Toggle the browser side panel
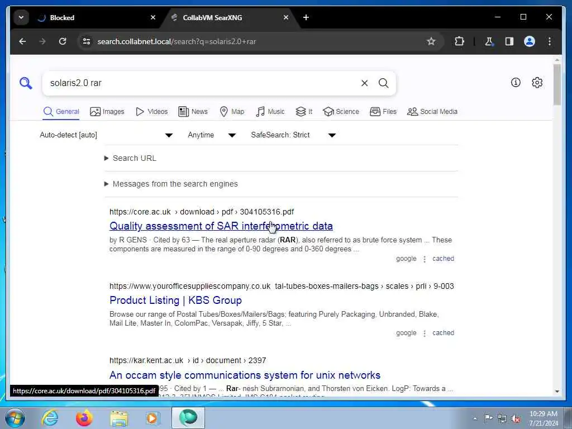This screenshot has height=429, width=572. click(x=509, y=41)
